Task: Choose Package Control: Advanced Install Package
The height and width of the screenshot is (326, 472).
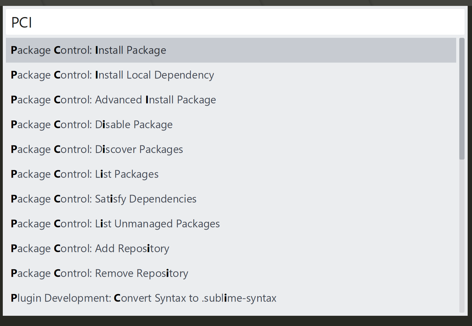Action: pyautogui.click(x=231, y=100)
